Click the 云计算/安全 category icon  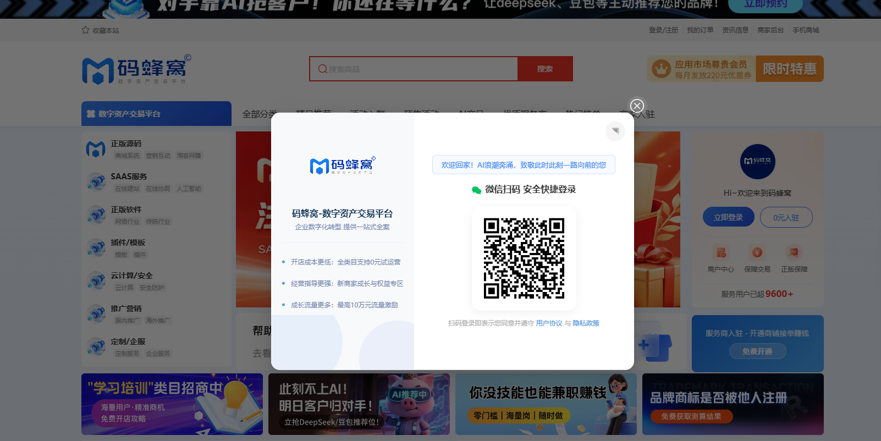(96, 280)
